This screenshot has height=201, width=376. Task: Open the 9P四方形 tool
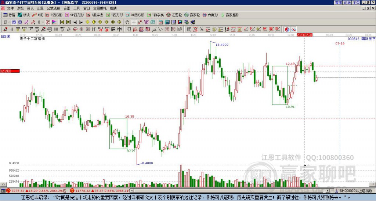(x=74, y=15)
